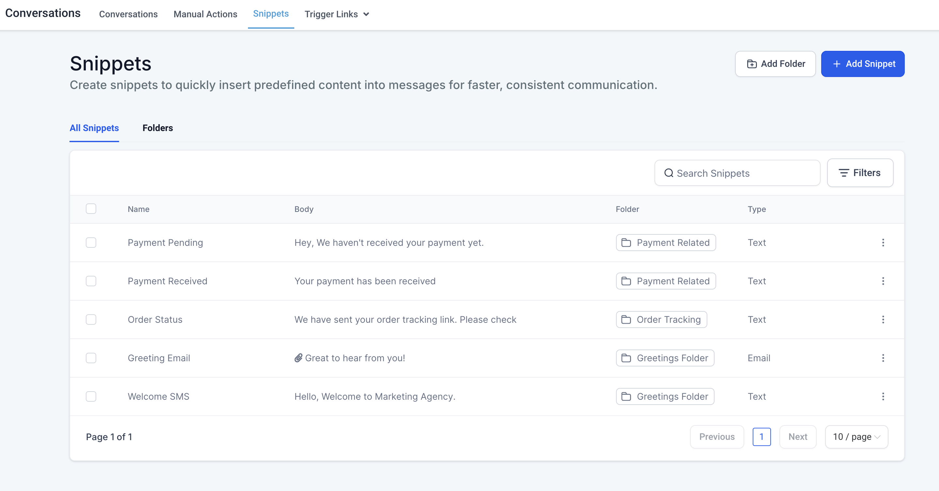Viewport: 939px width, 491px height.
Task: Open the Filters panel
Action: pyautogui.click(x=860, y=173)
